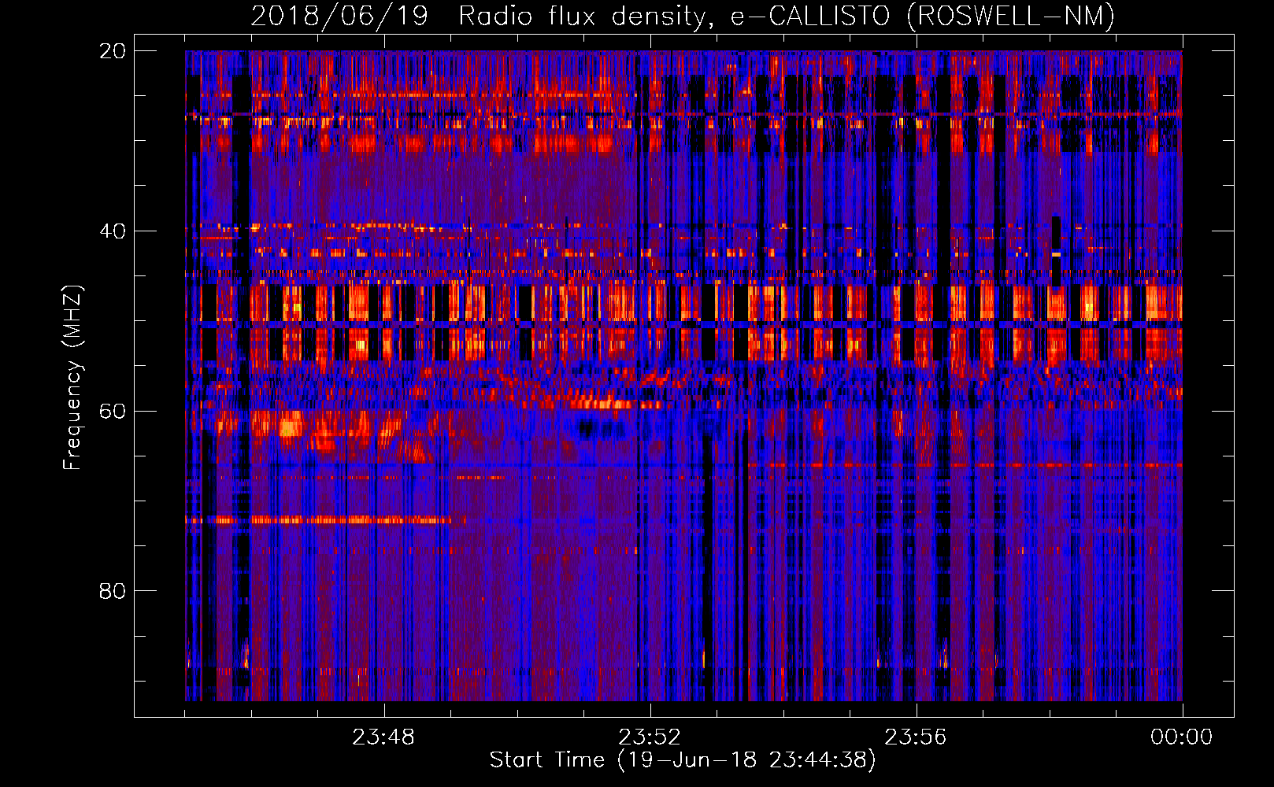The width and height of the screenshot is (1274, 787).
Task: Click the '23:52' time tick label
Action: click(x=650, y=737)
